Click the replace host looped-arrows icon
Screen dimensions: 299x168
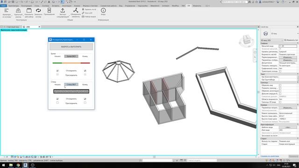pyautogui.click(x=38, y=10)
